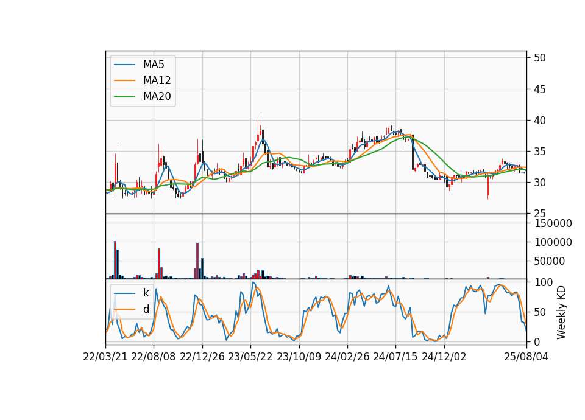The image size is (585, 420).
Task: Click the 22/12/26 date tick label
Action: [x=202, y=357]
